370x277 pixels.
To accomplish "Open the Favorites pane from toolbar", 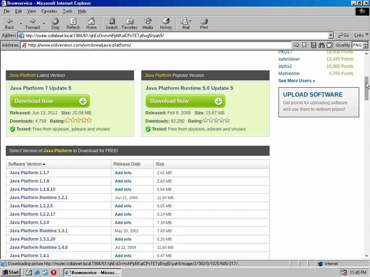I will (130, 23).
